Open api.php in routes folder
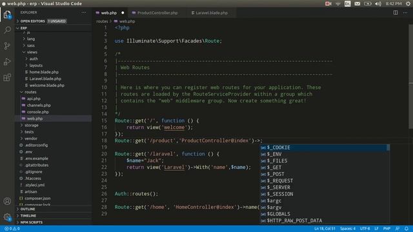Screen dimensions: 413x232 [x=34, y=99]
